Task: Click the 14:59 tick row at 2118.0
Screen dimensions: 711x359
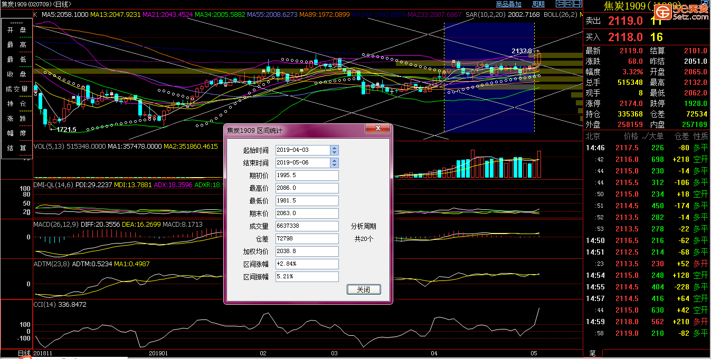Action: pos(647,322)
